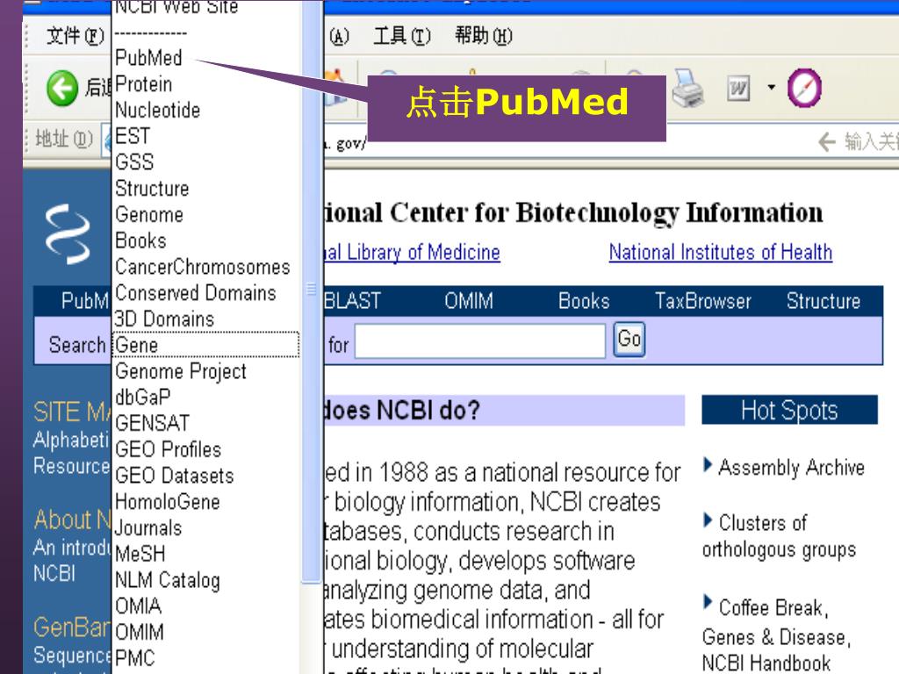This screenshot has height=674, width=899.
Task: Expand the dropdown arrow beside Word icon
Action: click(x=771, y=88)
